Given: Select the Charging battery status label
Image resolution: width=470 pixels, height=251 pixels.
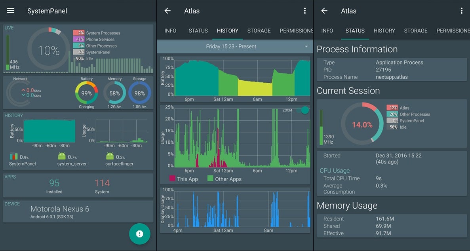Looking at the screenshot, I should tap(86, 107).
